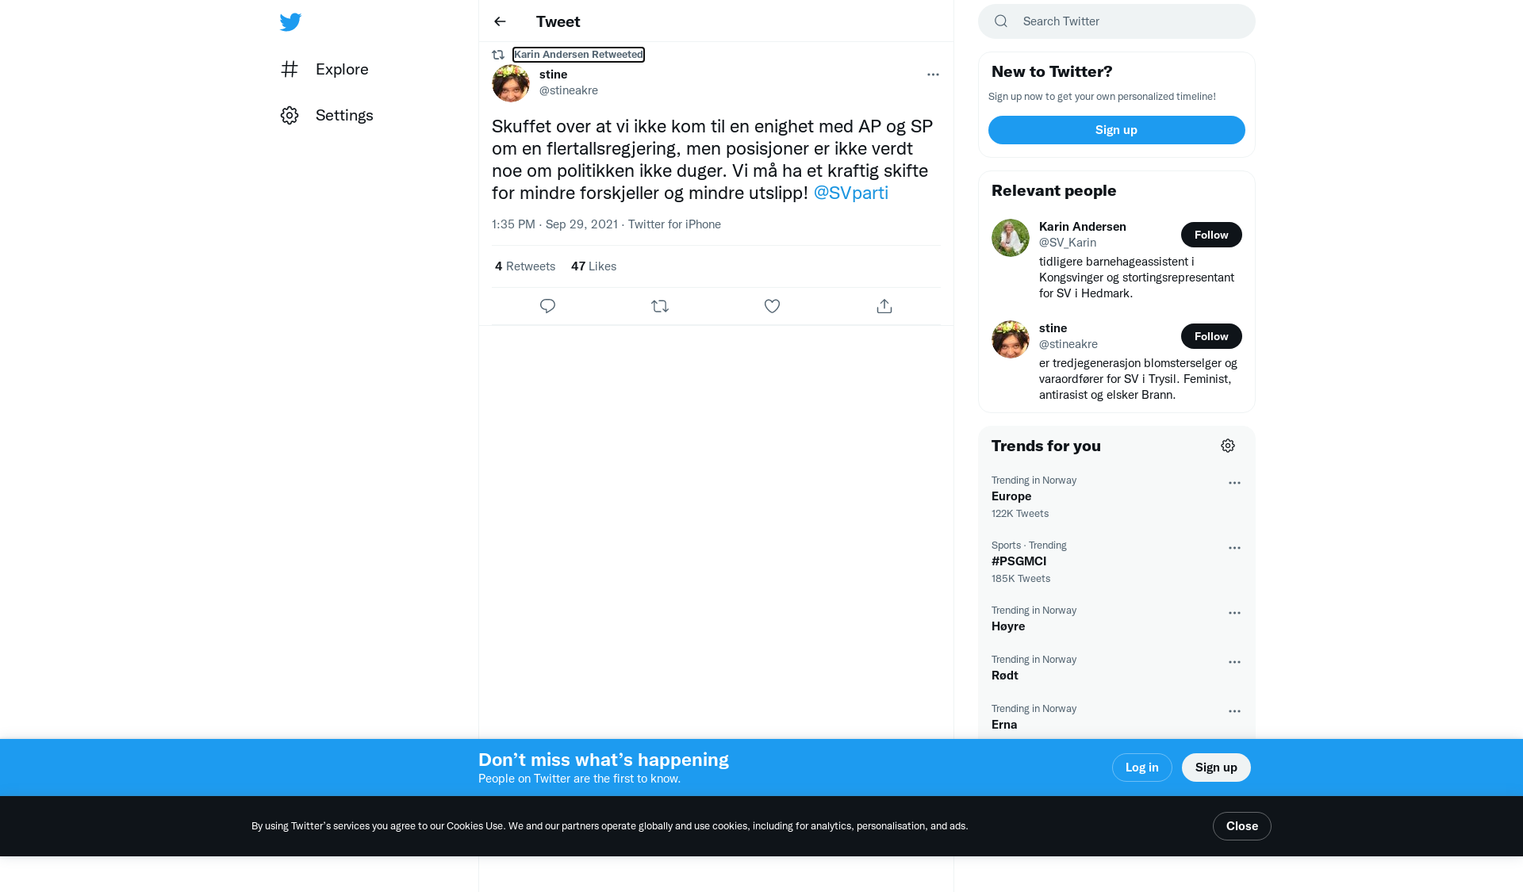Open more options for Europe trend
This screenshot has height=892, width=1523.
[1234, 483]
